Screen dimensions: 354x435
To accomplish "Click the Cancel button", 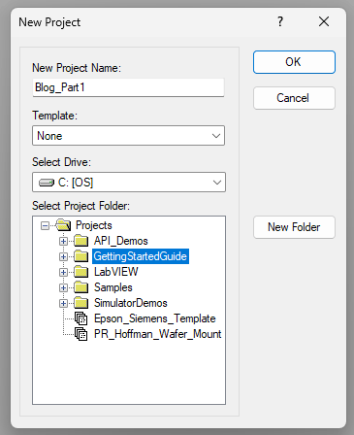I will [x=294, y=98].
